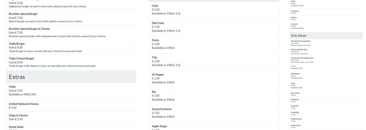Select the Triple Burger menu item
This screenshot has width=366, height=130.
click(x=17, y=44)
